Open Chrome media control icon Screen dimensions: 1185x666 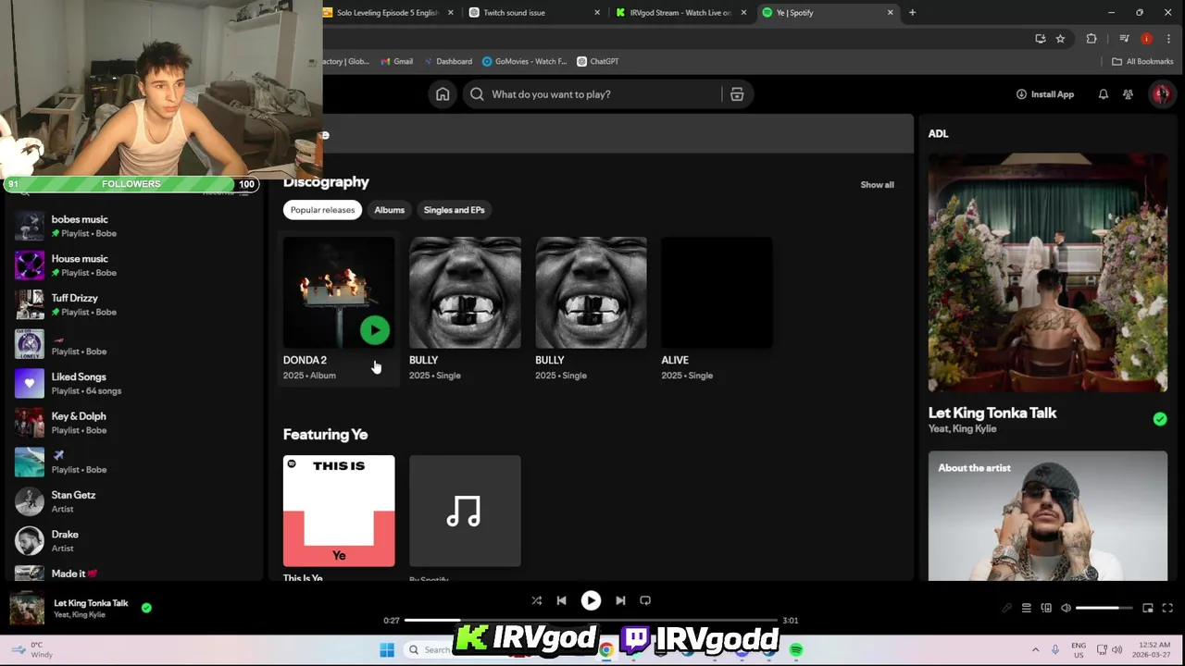[1124, 39]
